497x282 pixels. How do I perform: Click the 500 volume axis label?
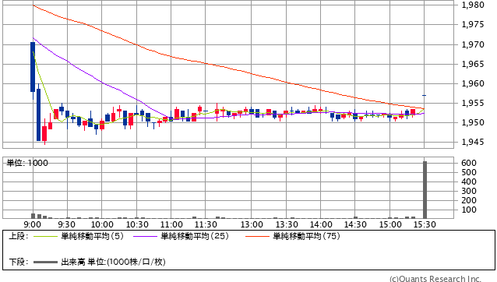click(469, 173)
